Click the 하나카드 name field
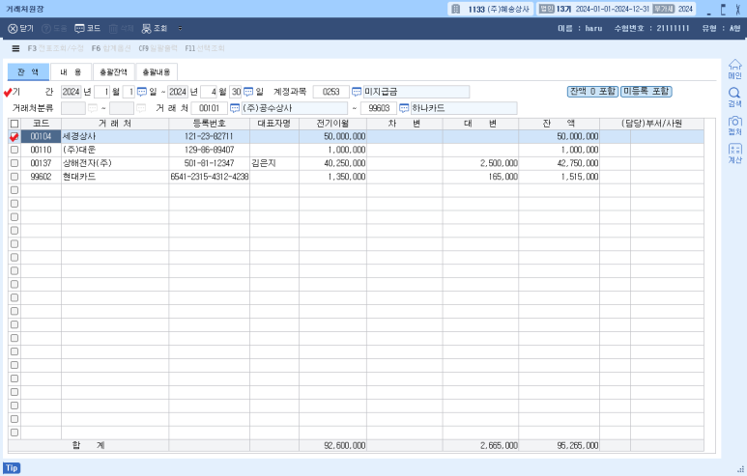The height and width of the screenshot is (476, 747). pos(464,108)
